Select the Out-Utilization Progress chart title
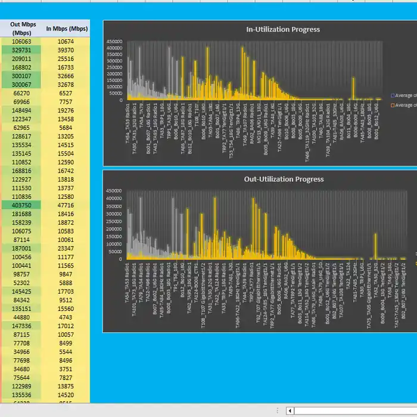Screen dimensions: 417x417 point(284,179)
